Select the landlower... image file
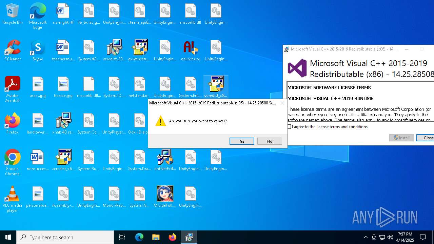Viewport: 434px width, 244px height. (x=38, y=124)
